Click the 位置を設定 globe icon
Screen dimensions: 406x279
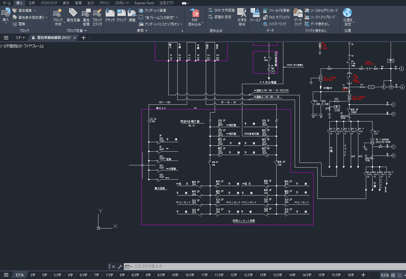[x=347, y=13]
